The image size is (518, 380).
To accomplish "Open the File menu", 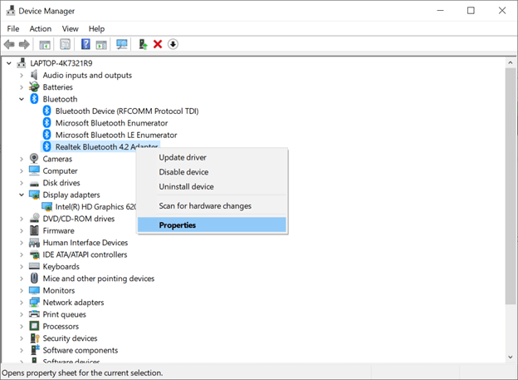I will 13,29.
